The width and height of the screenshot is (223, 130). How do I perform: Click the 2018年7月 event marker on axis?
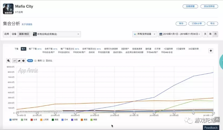click(134, 113)
